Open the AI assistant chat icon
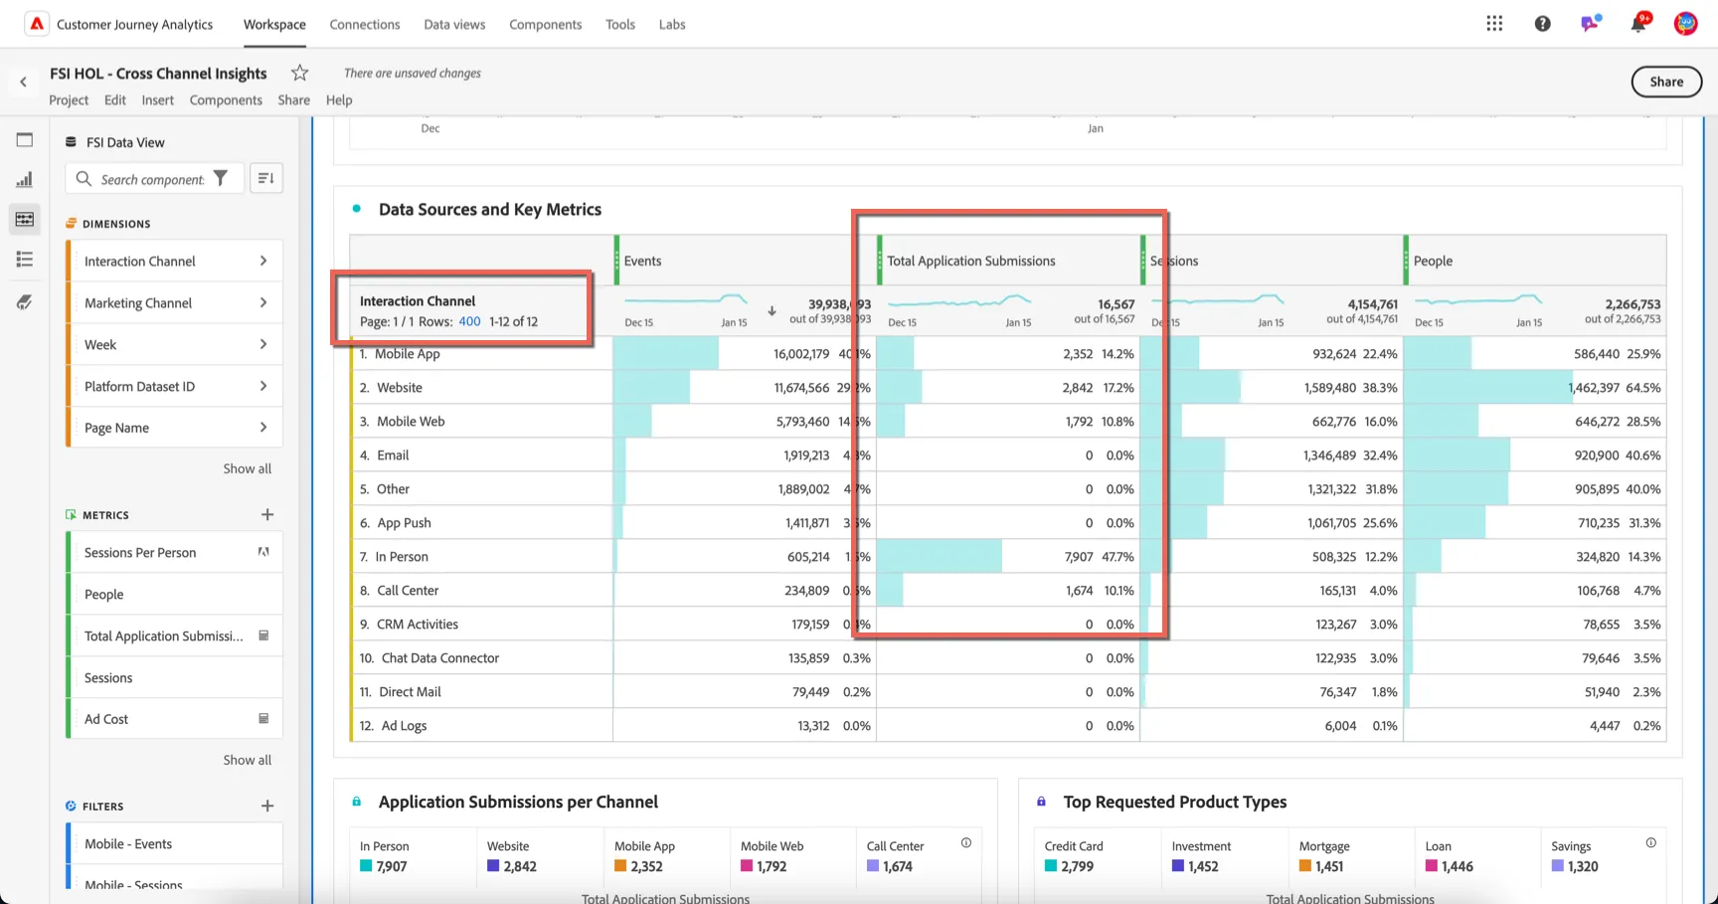The image size is (1718, 904). point(1590,23)
